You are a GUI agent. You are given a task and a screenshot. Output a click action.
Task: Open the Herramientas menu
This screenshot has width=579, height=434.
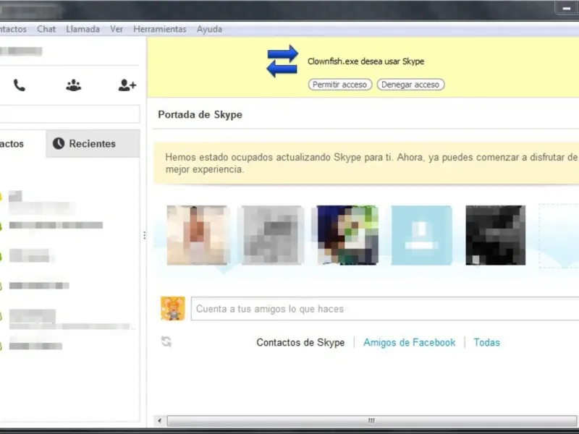pos(159,29)
